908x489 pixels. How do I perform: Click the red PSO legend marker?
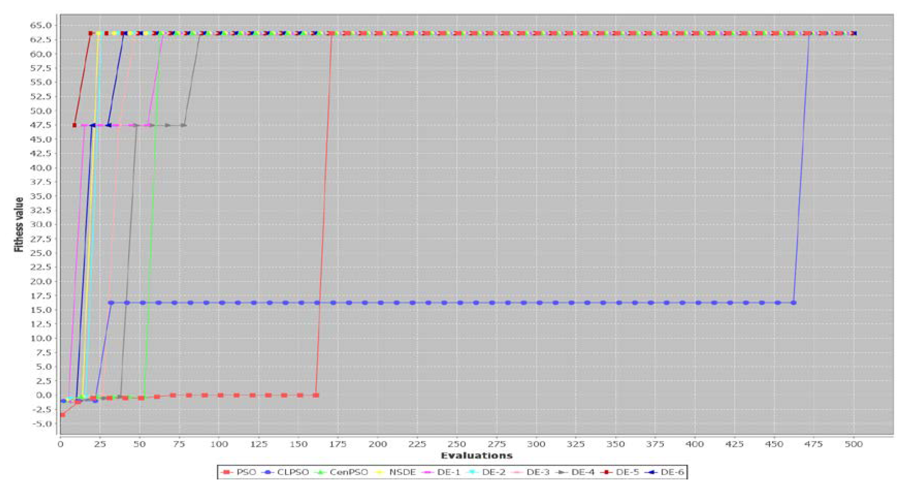pyautogui.click(x=227, y=472)
